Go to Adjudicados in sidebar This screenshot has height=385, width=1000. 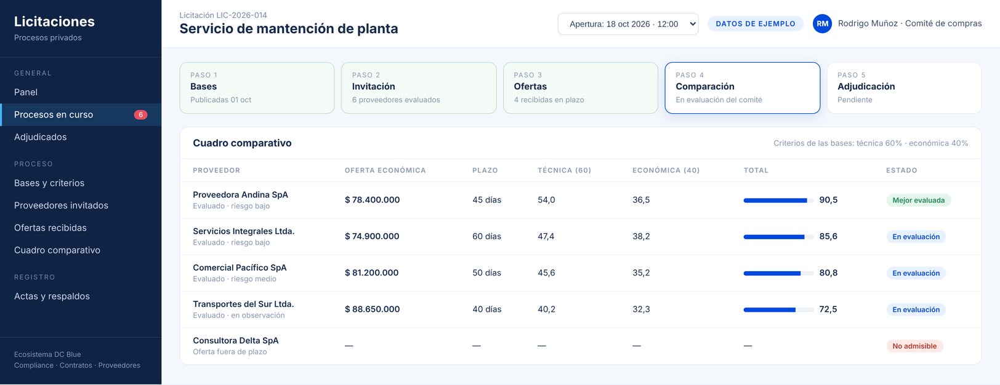81,137
